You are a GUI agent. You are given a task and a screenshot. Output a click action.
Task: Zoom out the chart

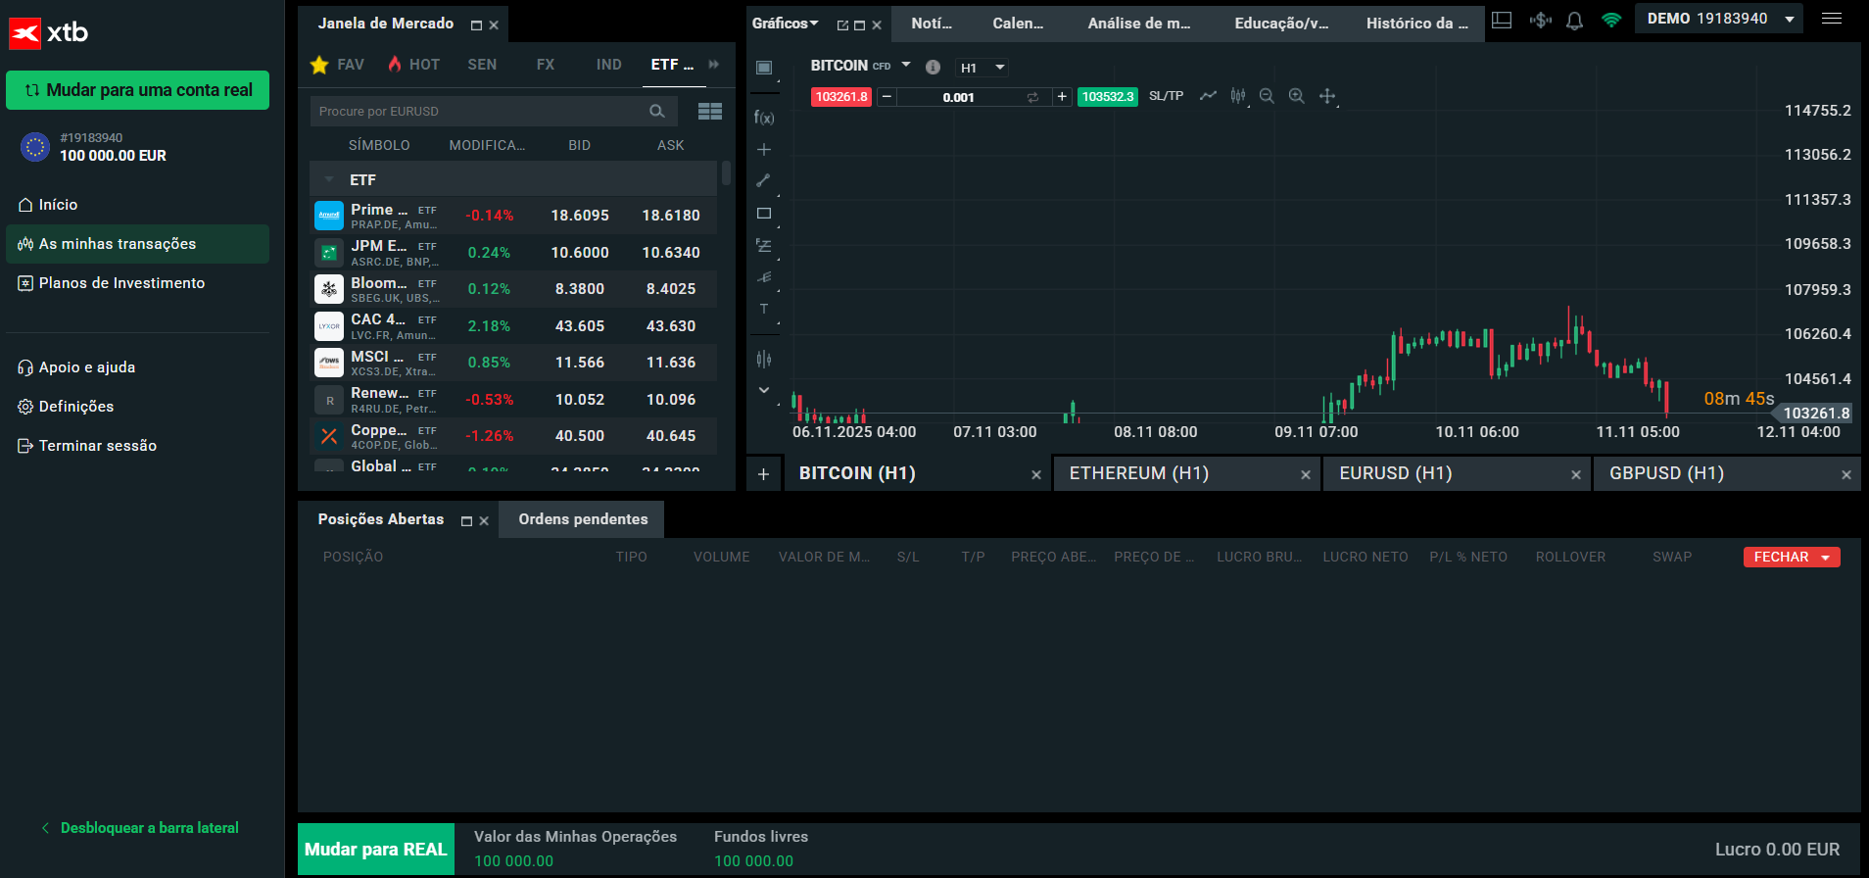[1267, 96]
